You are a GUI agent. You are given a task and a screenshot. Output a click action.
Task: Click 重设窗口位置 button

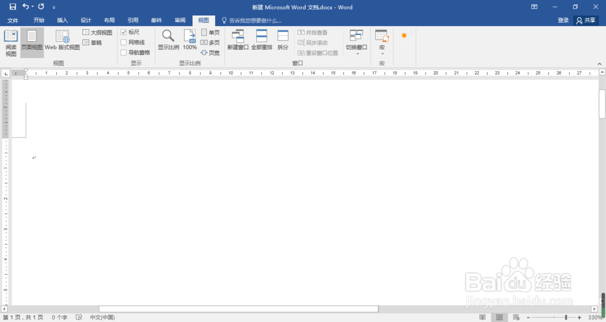click(318, 53)
